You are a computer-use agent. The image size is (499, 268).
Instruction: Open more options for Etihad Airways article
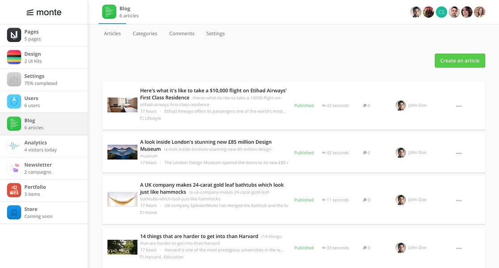pos(459,106)
